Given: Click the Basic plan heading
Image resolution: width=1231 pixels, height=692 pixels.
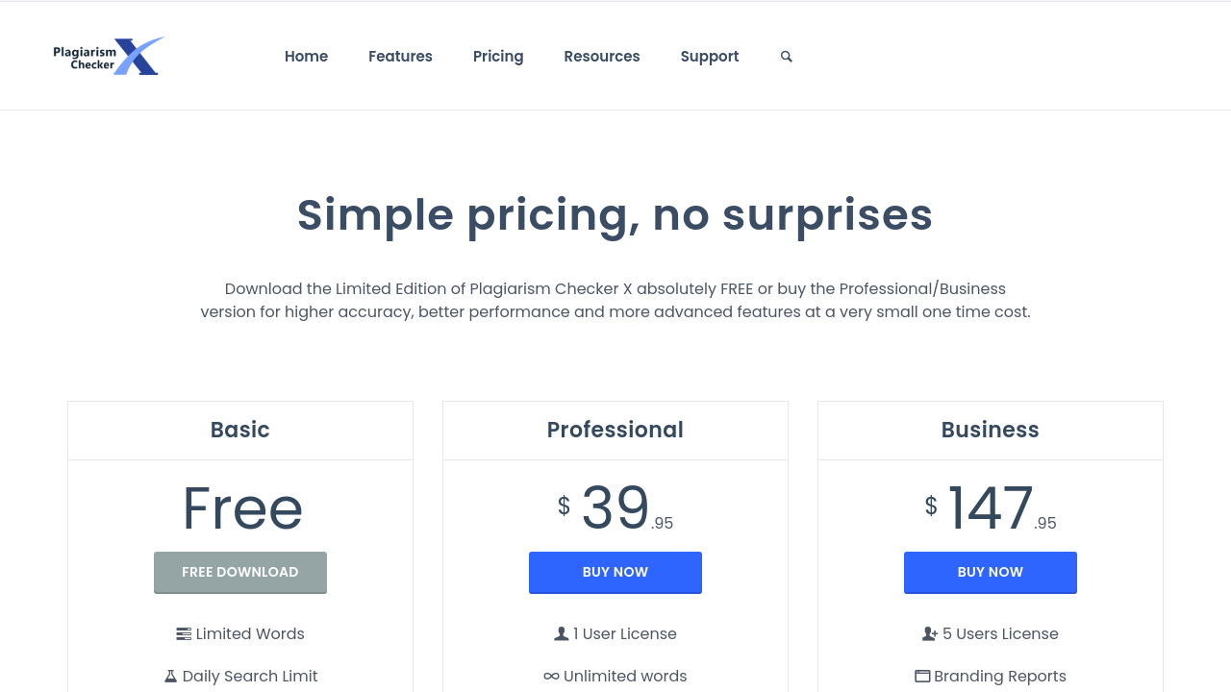Looking at the screenshot, I should (x=240, y=430).
